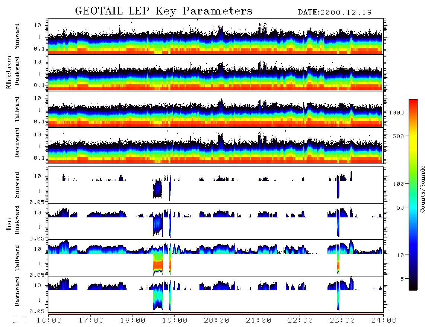Click the "10" tick of Electron Tailward panel
The image size is (425, 327).
(x=38, y=98)
